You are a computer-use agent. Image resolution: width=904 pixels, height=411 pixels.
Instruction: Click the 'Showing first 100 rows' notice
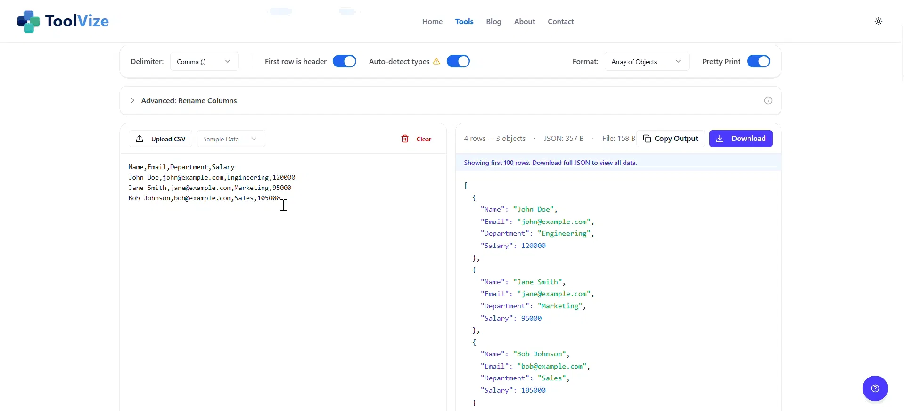[550, 163]
